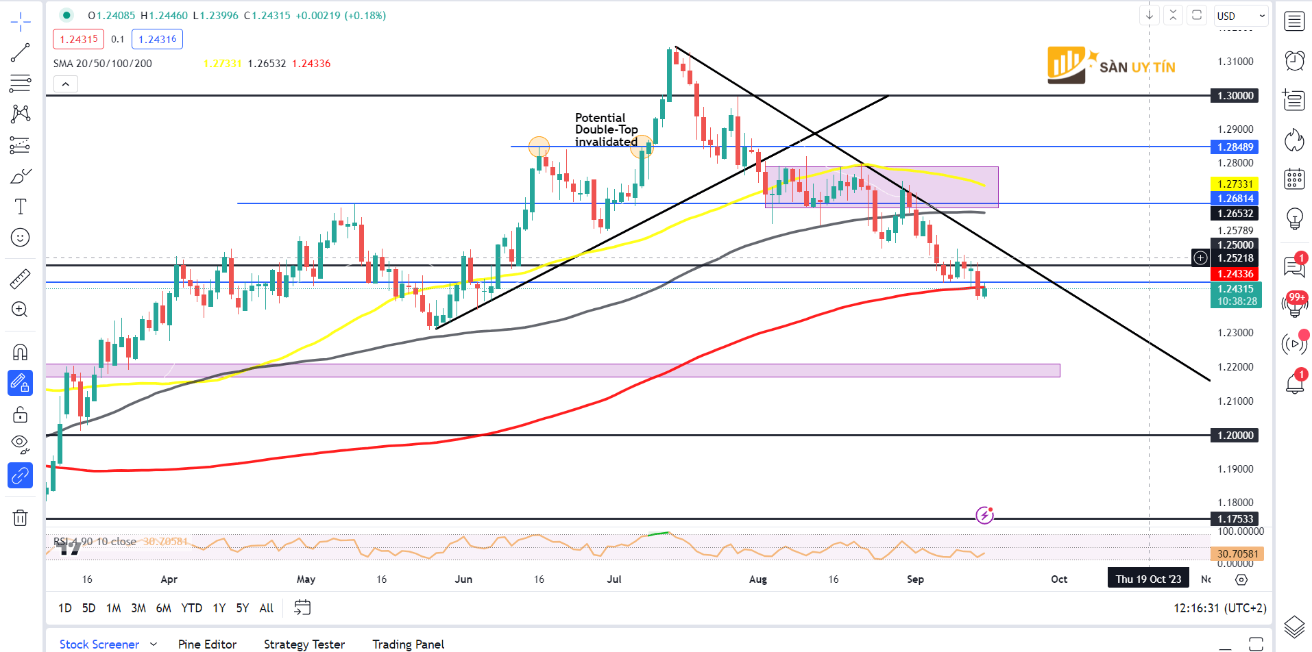Click the collapse pane header button

click(x=1173, y=15)
